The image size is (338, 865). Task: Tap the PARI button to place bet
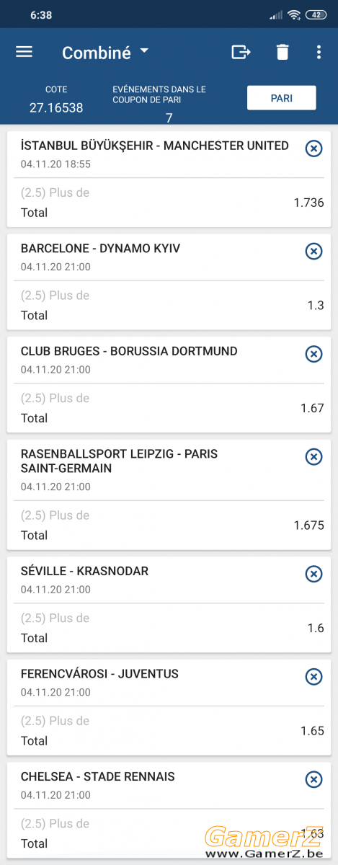[281, 98]
